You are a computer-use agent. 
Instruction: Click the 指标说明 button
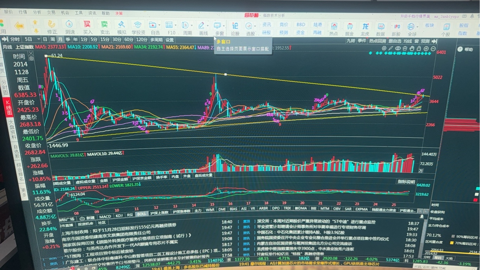point(406,181)
